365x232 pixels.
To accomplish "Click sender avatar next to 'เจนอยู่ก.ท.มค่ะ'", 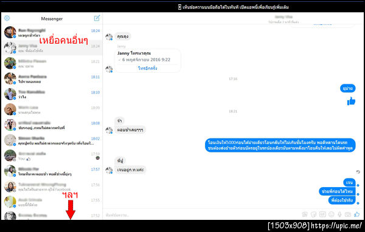I will tap(109, 170).
